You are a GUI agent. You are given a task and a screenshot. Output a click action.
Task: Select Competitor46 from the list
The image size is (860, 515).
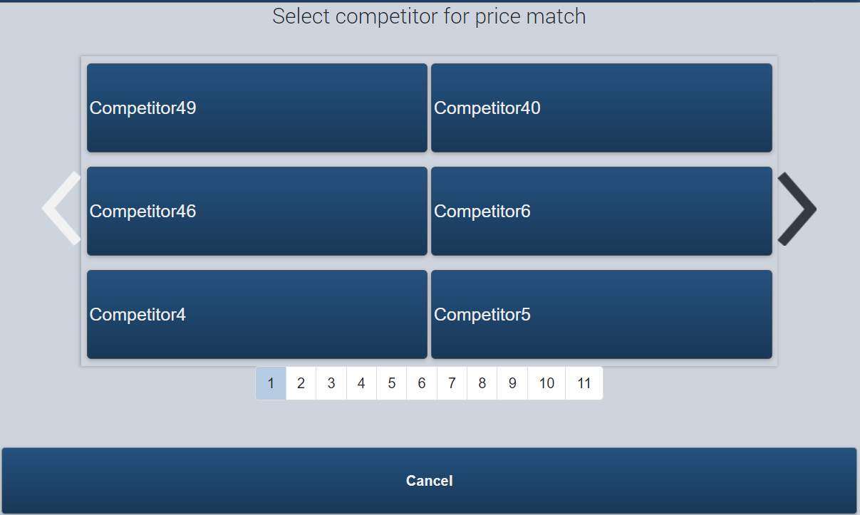(257, 211)
